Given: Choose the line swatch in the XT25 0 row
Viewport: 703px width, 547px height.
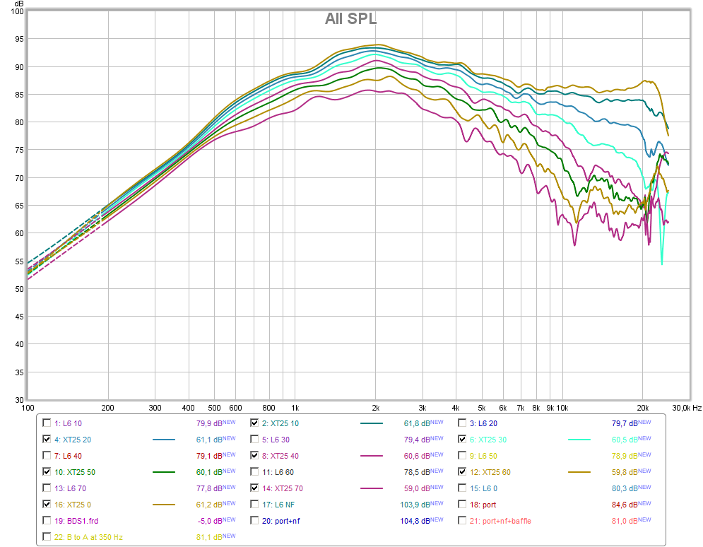Looking at the screenshot, I should coord(164,505).
